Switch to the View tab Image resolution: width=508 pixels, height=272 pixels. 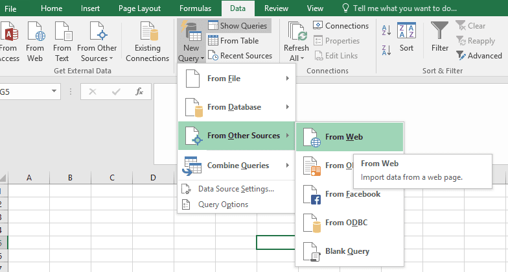tap(315, 8)
